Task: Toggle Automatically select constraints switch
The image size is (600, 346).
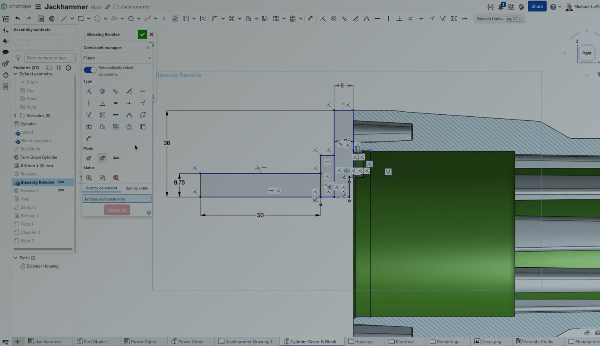Action: [x=90, y=70]
